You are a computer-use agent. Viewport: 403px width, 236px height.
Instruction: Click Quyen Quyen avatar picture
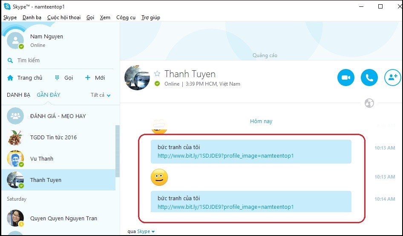15,218
